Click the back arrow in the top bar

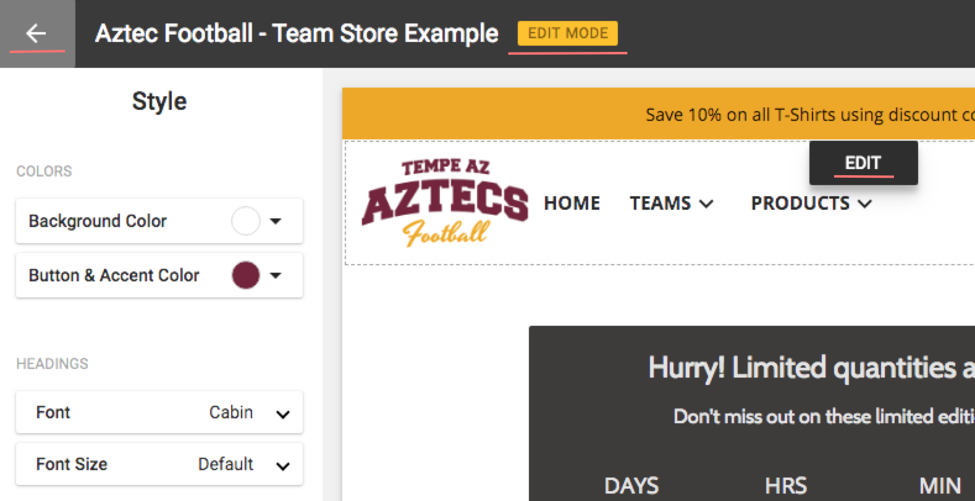click(36, 34)
